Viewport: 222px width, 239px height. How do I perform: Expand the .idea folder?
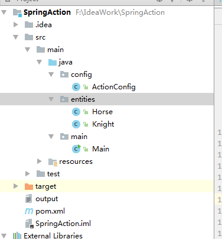tap(16, 25)
